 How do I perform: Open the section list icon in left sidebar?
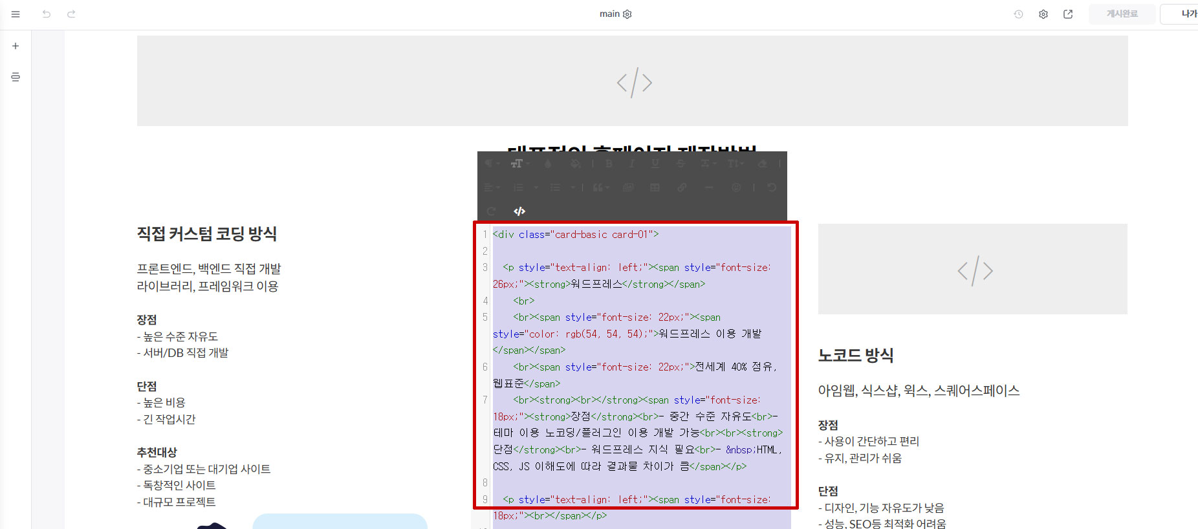pos(16,77)
